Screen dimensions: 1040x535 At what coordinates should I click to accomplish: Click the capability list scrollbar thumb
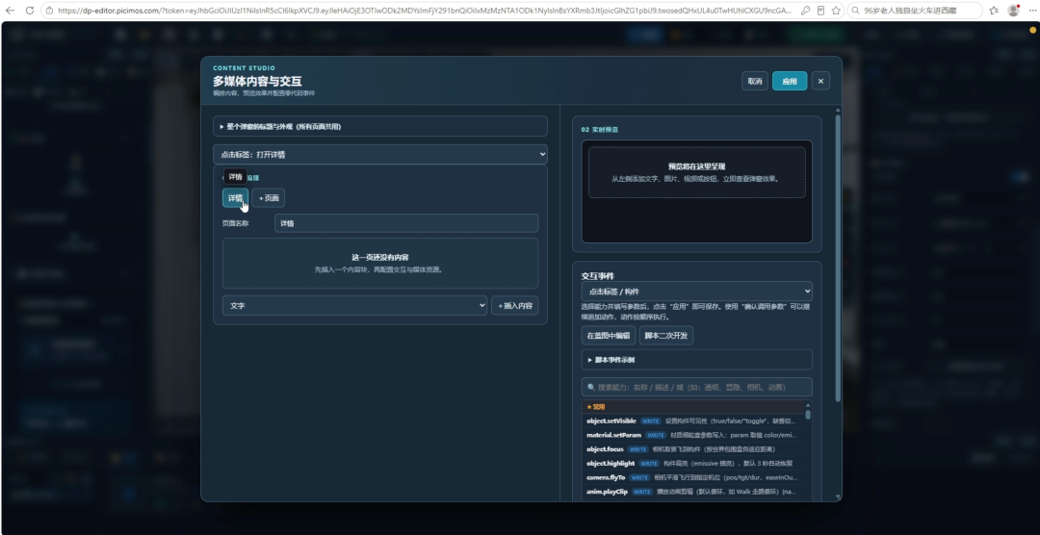coord(808,415)
